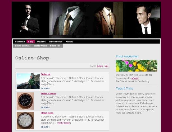Open the Steine schwarz product link
The height and width of the screenshot is (132, 172).
[x=48, y=93]
